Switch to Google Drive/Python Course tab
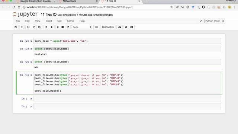The height and width of the screenshot is (134, 238). pyautogui.click(x=36, y=1)
